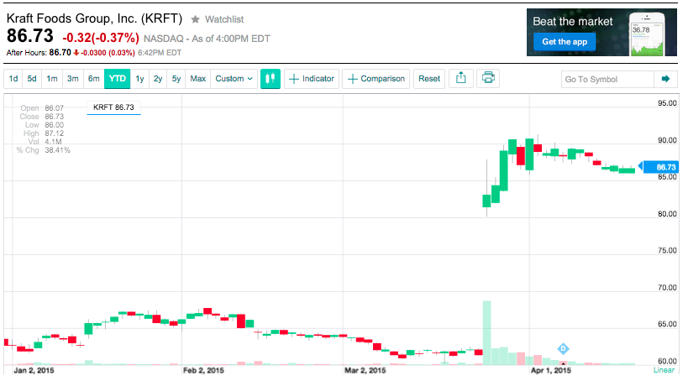688x381 pixels.
Task: Select the YTD range button
Action: [118, 79]
